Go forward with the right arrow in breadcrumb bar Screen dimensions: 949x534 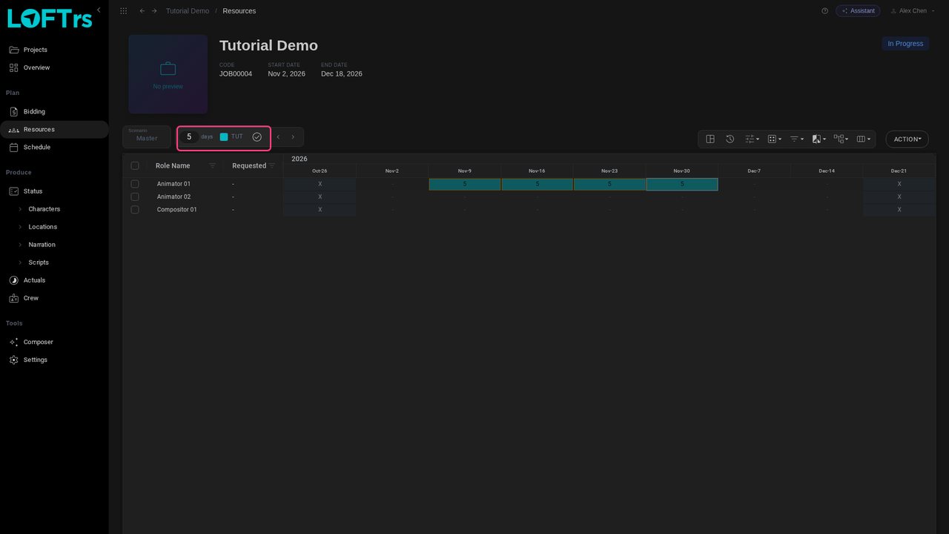point(154,11)
